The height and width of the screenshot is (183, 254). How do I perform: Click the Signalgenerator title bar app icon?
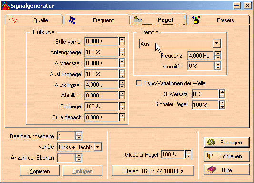coord(6,6)
